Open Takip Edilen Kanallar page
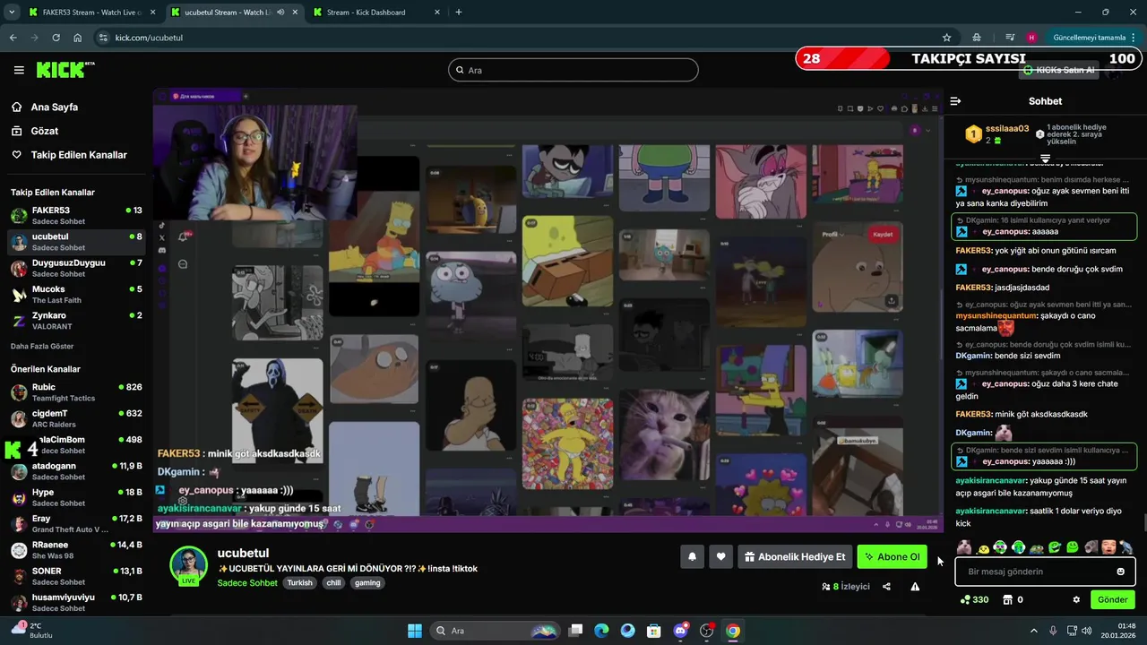 click(79, 155)
